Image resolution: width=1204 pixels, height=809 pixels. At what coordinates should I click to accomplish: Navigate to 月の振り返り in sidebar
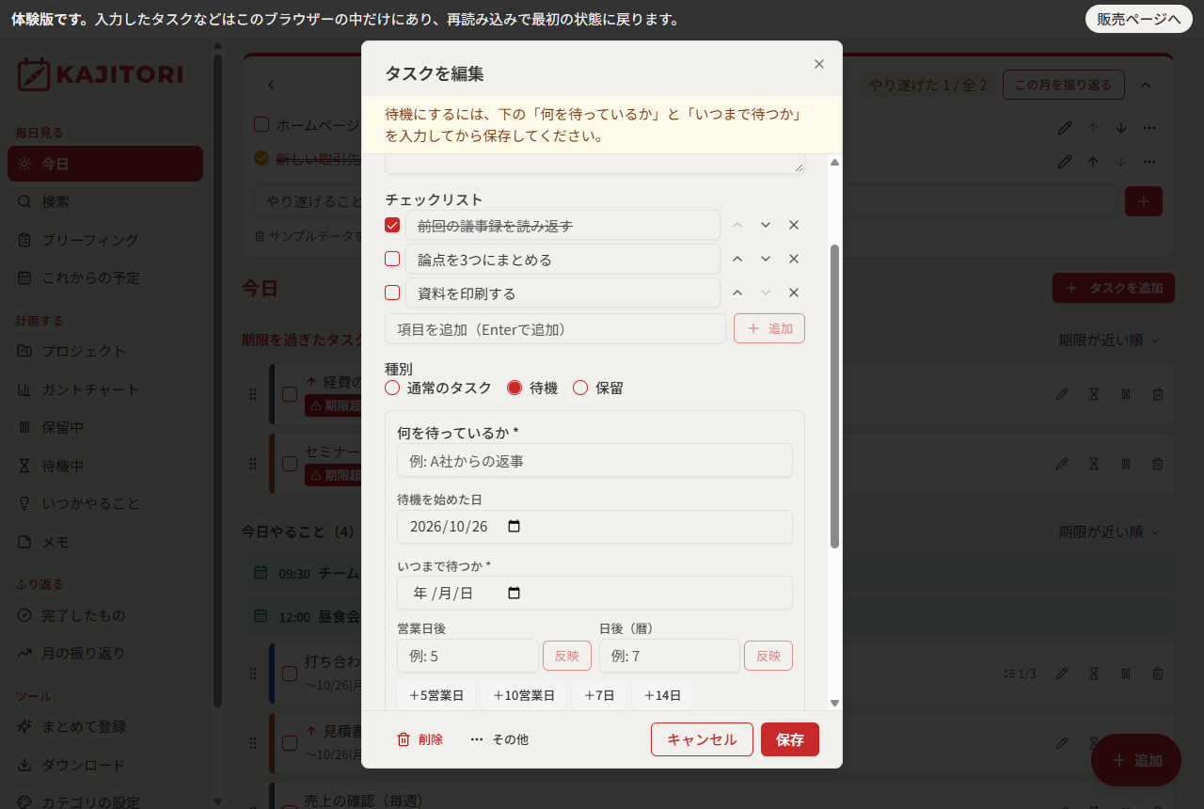pos(105,653)
